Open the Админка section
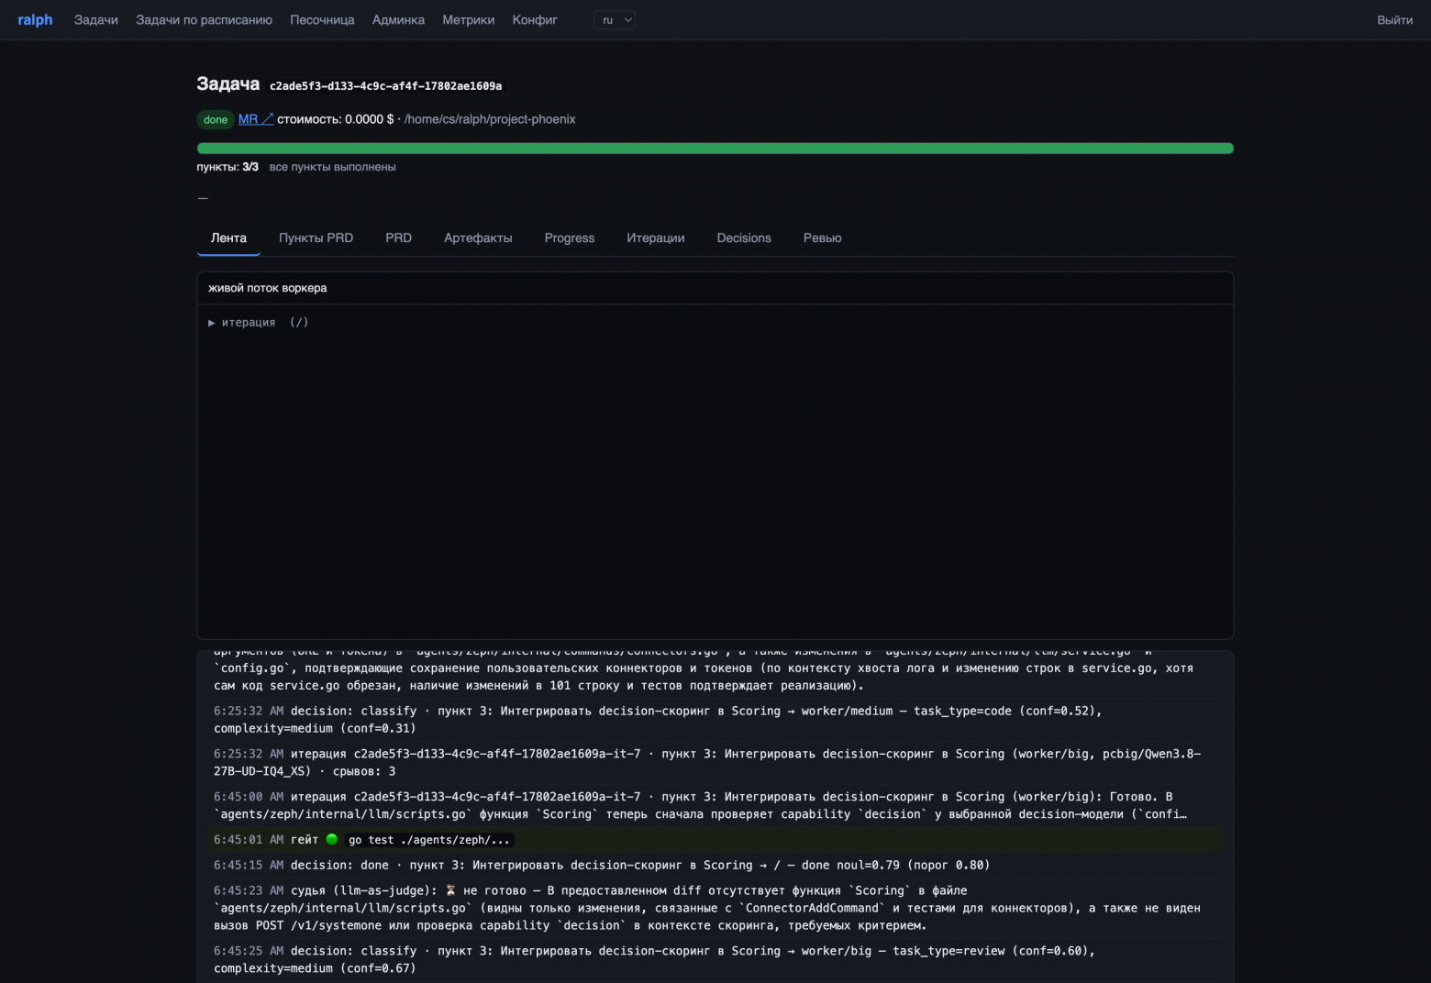The width and height of the screenshot is (1431, 983). [398, 20]
